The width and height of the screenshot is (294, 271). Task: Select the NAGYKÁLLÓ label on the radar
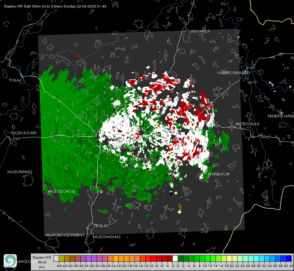(x=142, y=159)
